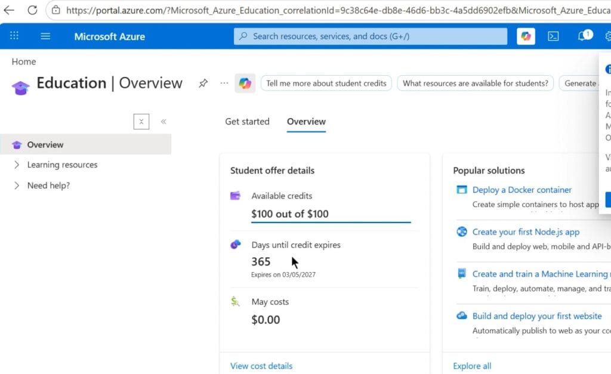Expand the Learning resources section
Viewport: 611px width, 374px height.
16,165
